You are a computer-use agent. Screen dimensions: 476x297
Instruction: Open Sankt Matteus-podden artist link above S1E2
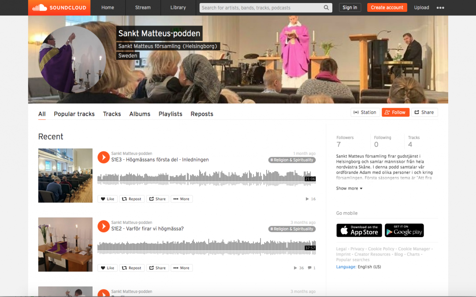click(x=131, y=223)
